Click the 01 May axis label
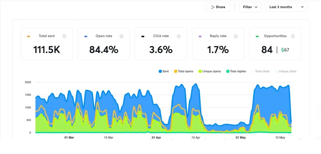 tap(241, 137)
